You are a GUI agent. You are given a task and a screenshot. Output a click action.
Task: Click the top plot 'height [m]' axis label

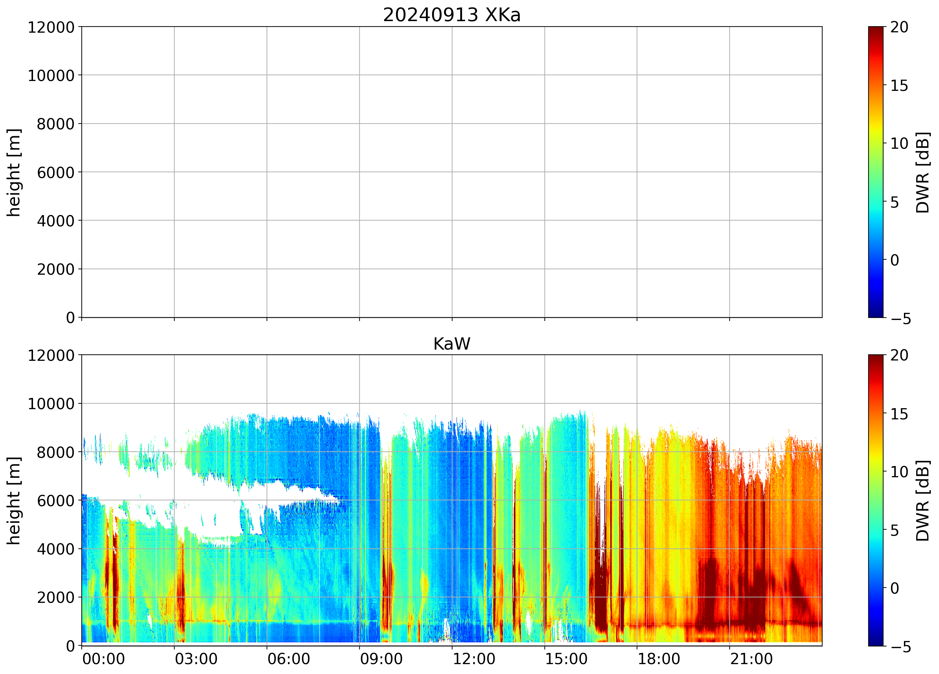[x=14, y=172]
